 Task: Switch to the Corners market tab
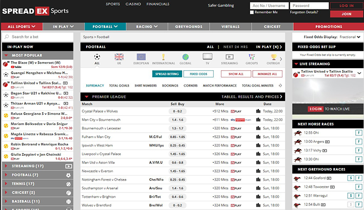191,86
